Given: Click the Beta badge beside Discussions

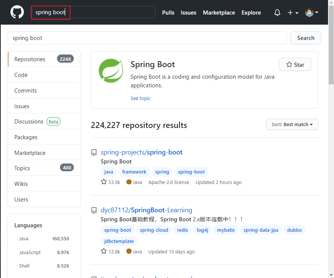Looking at the screenshot, I should tap(53, 122).
